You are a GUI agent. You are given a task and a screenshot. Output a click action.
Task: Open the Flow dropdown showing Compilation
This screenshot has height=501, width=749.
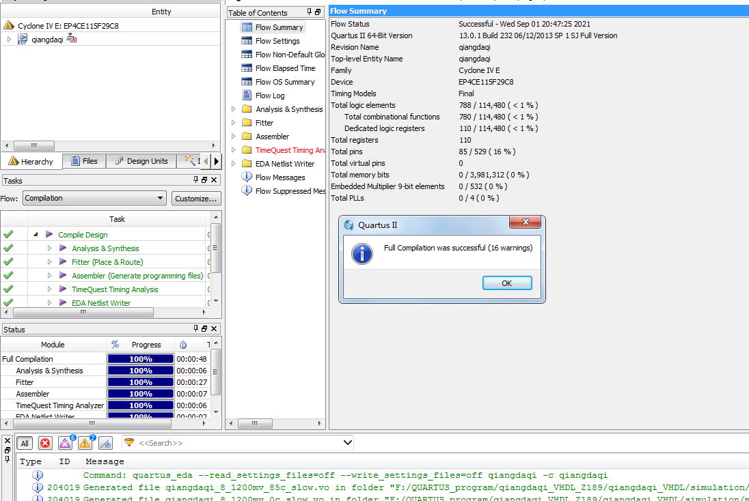coord(94,198)
